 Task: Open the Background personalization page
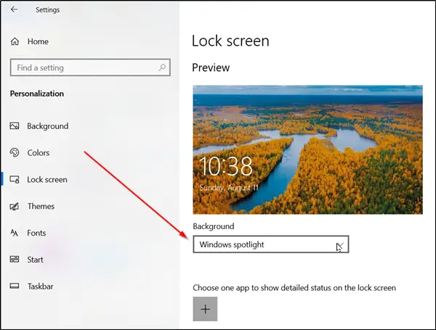pyautogui.click(x=47, y=126)
